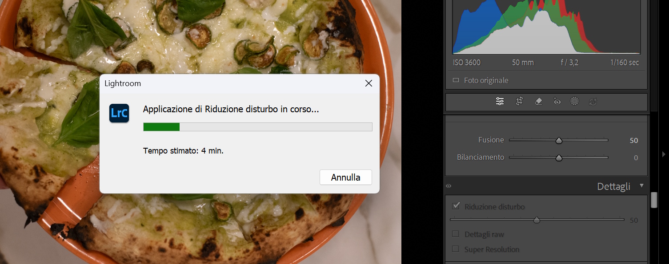Click the right panel scrollbar thumb
Screen dimensions: 669x264
654,200
